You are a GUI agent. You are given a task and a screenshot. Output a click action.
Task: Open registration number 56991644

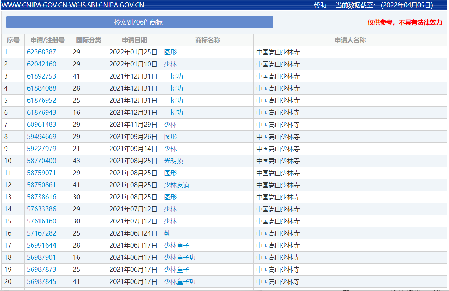point(42,245)
